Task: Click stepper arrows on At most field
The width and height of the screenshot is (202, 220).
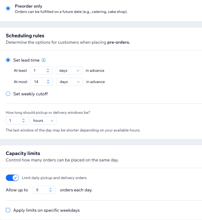Action: pos(48,82)
